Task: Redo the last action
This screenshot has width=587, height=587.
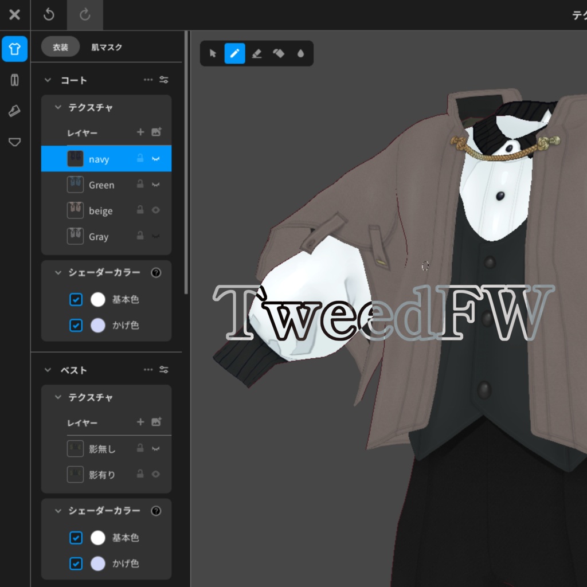Action: point(85,14)
